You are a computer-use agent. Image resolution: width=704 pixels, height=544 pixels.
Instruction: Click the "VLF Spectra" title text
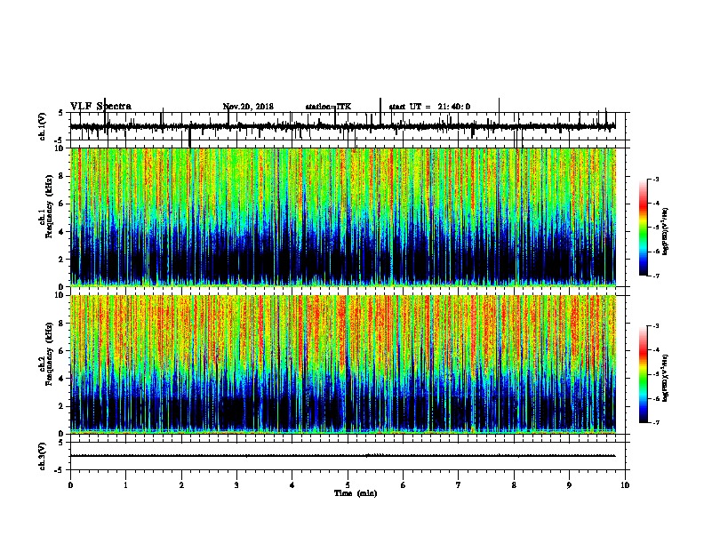pos(100,107)
